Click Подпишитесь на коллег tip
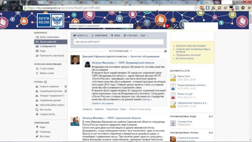 pyautogui.click(x=188, y=55)
